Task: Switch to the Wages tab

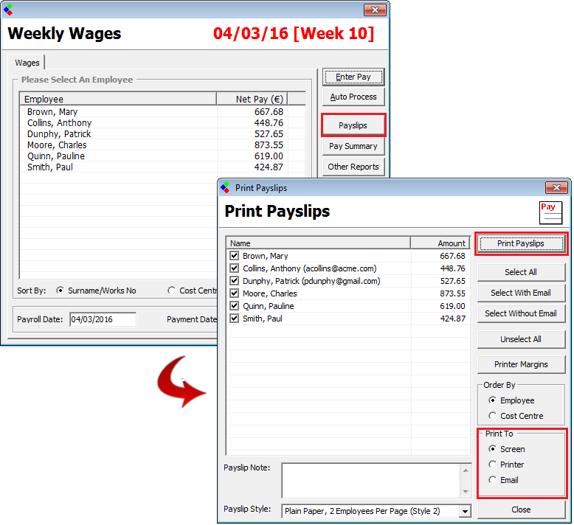Action: pos(27,63)
